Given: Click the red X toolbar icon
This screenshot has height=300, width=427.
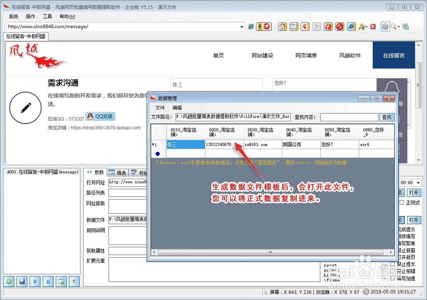Looking at the screenshot, I should [x=373, y=26].
